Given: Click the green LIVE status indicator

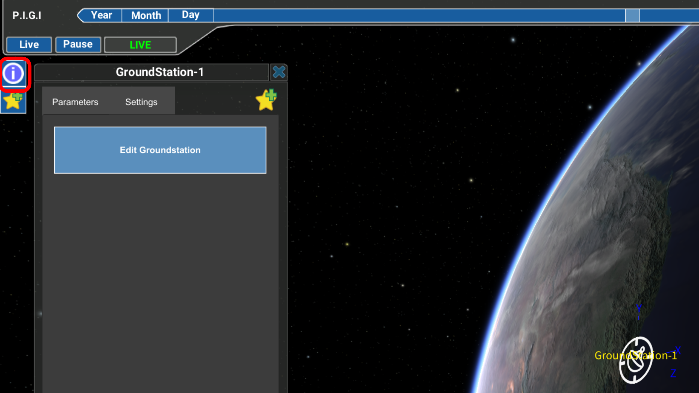Looking at the screenshot, I should click(140, 45).
